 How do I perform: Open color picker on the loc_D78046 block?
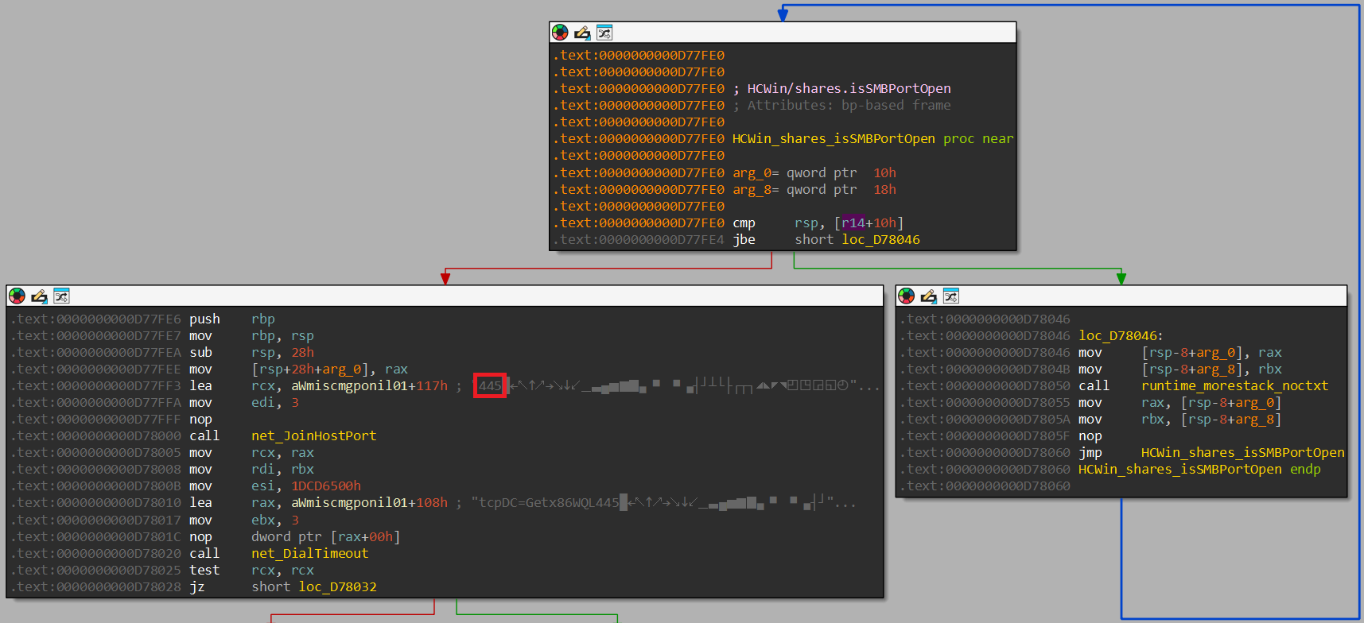pyautogui.click(x=906, y=296)
